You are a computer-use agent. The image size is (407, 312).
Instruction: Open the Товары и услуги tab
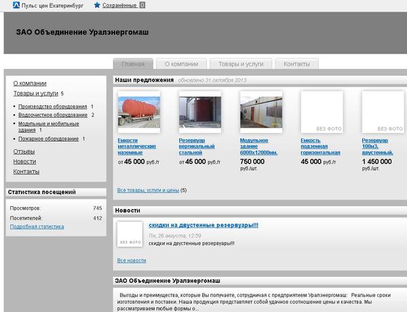tap(238, 64)
